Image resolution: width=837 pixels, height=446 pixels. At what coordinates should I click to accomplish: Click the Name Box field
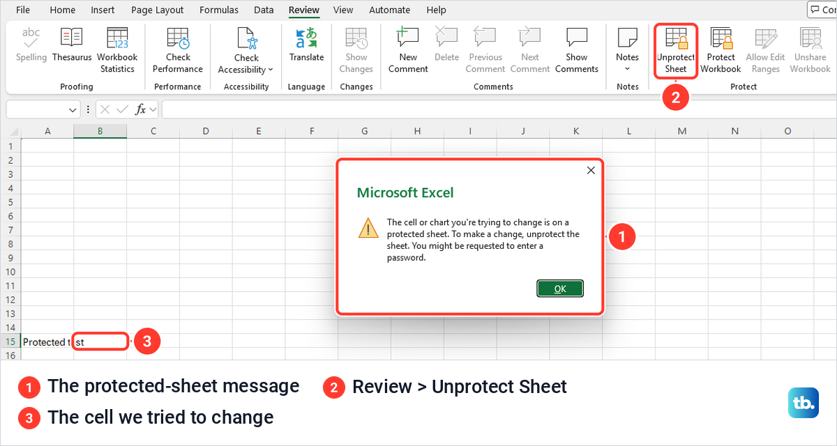[x=37, y=109]
